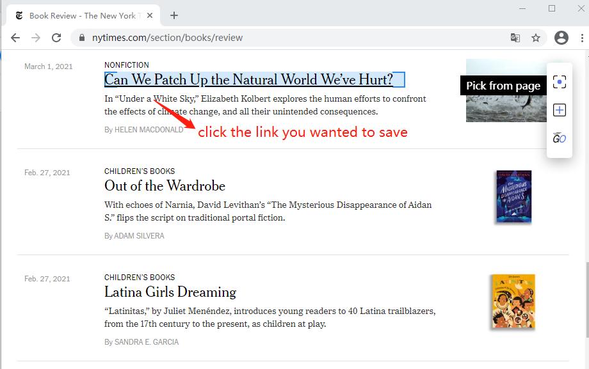Viewport: 589px width, 369px height.
Task: Open the 'Latina Girls Dreaming' article
Action: [x=170, y=292]
